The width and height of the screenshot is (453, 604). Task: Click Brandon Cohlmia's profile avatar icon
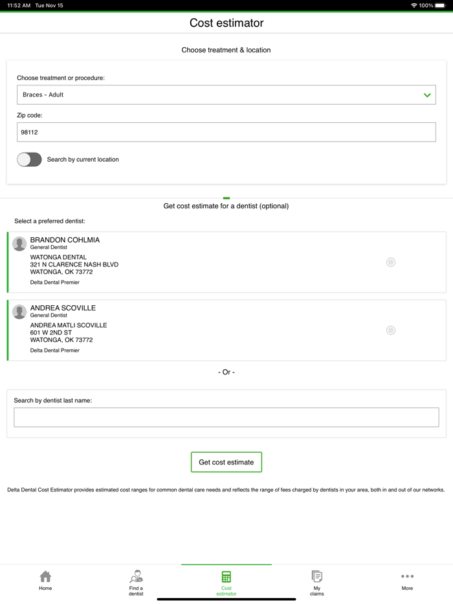pyautogui.click(x=19, y=243)
